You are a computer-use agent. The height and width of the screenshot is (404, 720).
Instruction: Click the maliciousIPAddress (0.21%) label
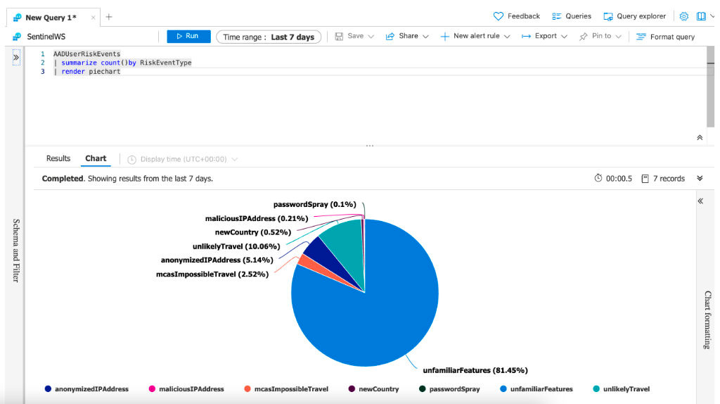pos(257,219)
